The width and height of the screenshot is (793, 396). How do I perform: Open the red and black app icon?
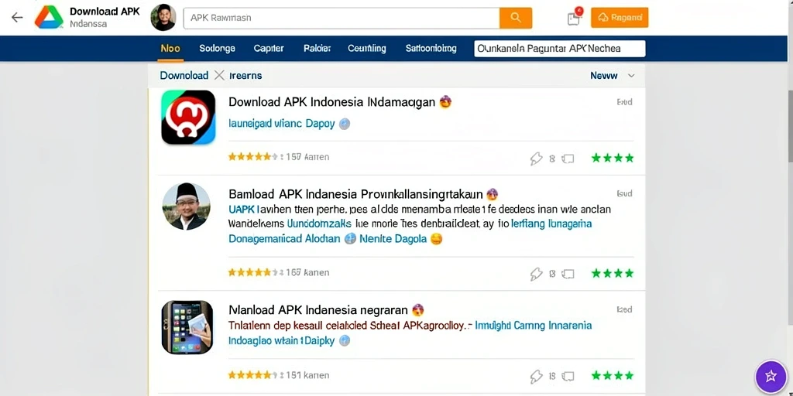point(189,118)
